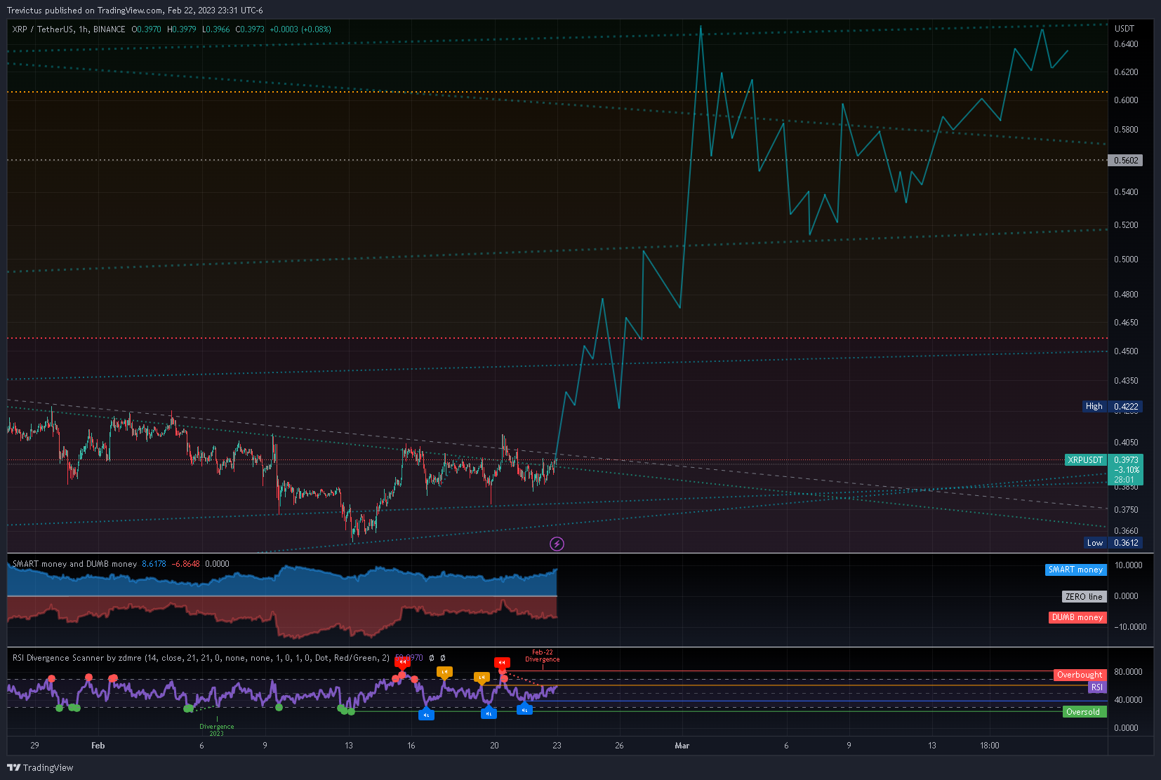Click the gray 0.5602 price level tag
The width and height of the screenshot is (1161, 780).
click(x=1125, y=161)
